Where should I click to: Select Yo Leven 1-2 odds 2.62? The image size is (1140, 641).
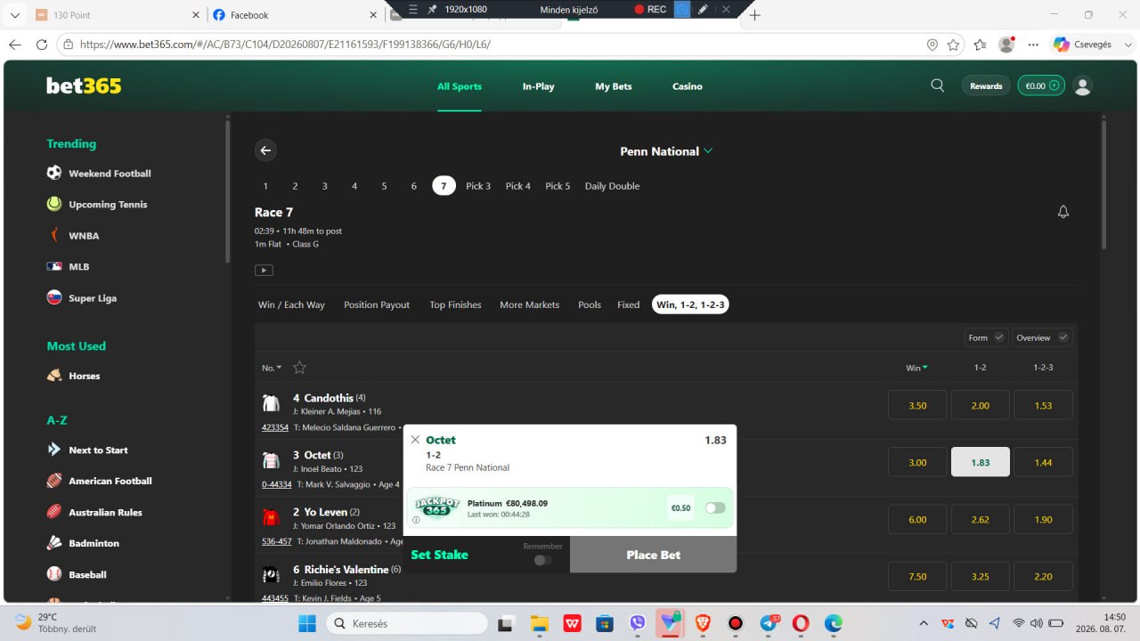click(x=981, y=519)
